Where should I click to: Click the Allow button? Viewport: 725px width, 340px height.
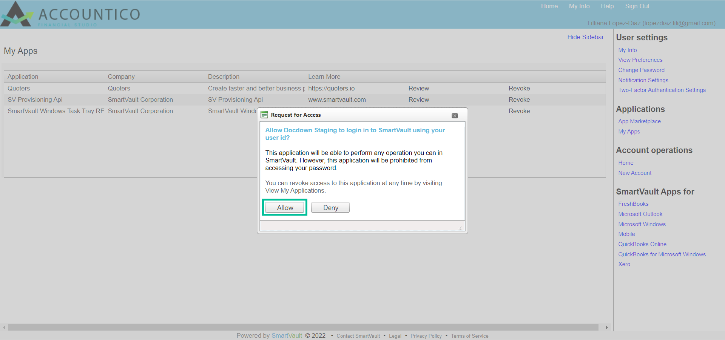coord(285,208)
